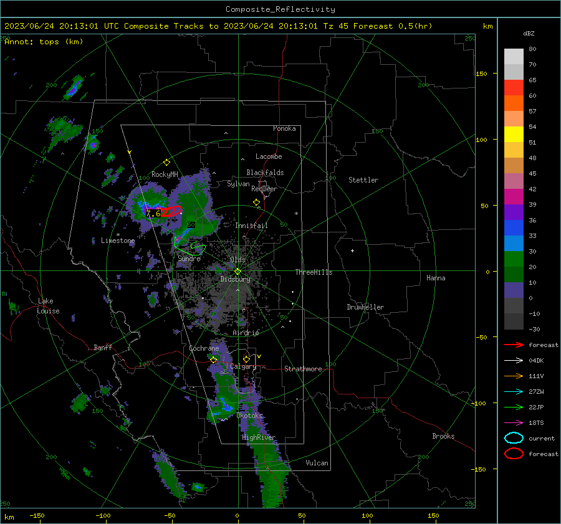Click the yellow diamond marker below RedDeer
The height and width of the screenshot is (524, 561).
tap(256, 202)
